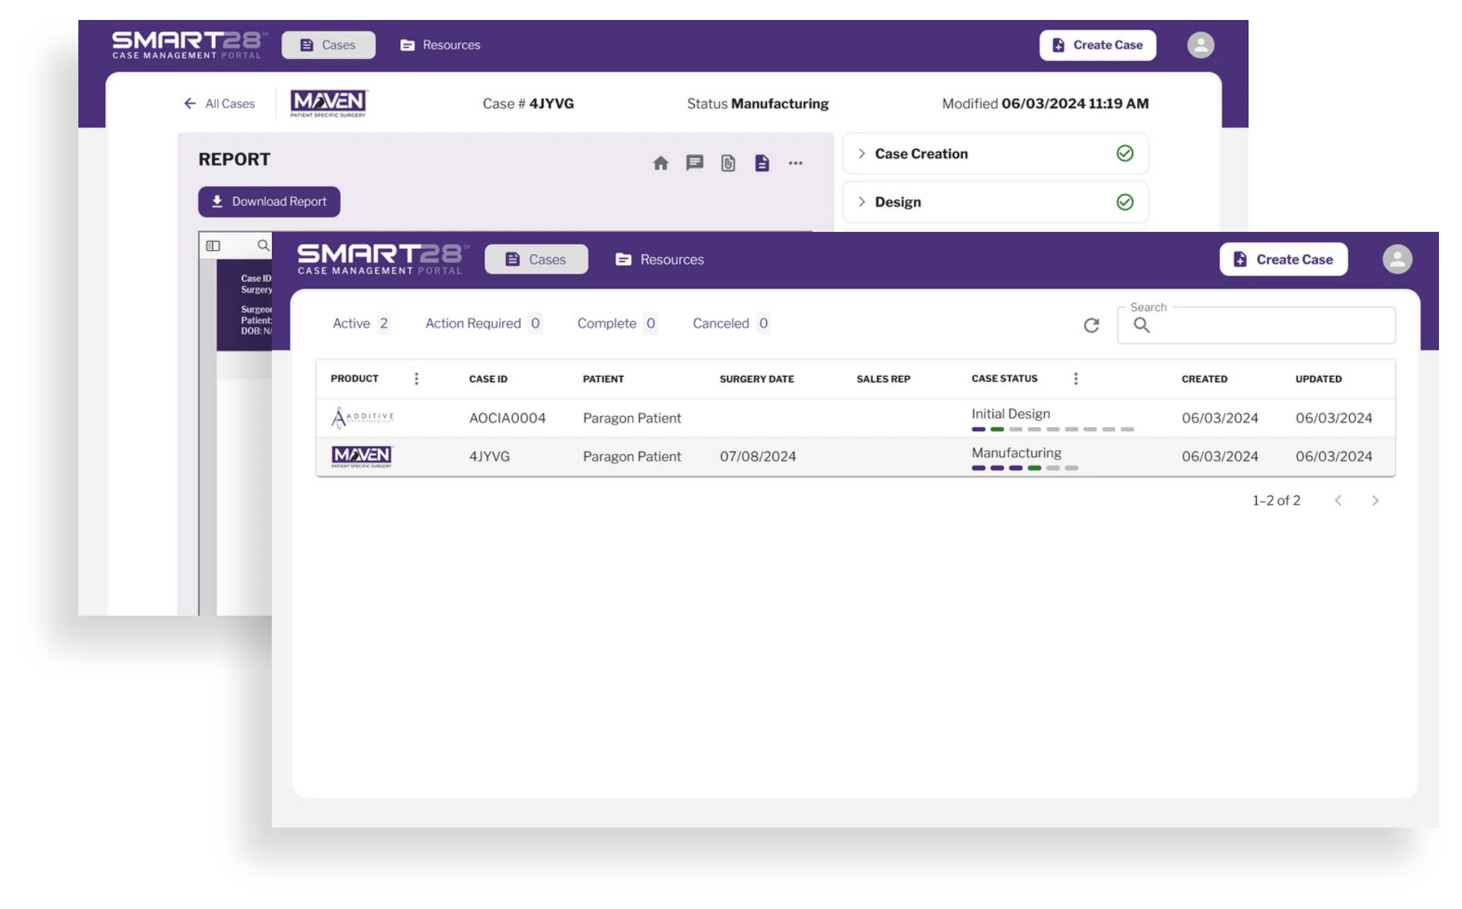Click the PDF viewer magnifier search icon
The height and width of the screenshot is (909, 1462).
(263, 246)
